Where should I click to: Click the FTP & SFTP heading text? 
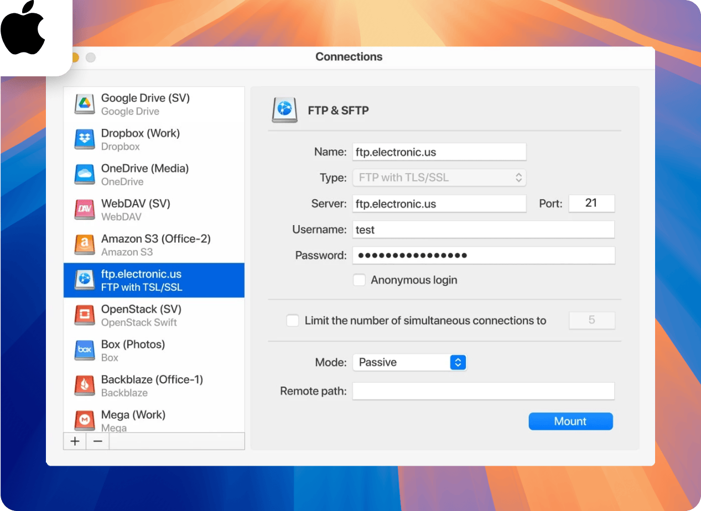pyautogui.click(x=339, y=111)
